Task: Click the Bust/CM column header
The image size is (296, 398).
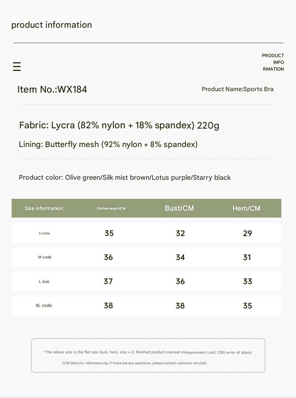Action: coord(179,208)
